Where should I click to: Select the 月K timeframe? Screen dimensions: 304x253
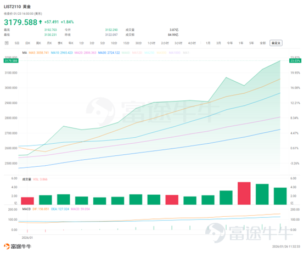coord(49,43)
